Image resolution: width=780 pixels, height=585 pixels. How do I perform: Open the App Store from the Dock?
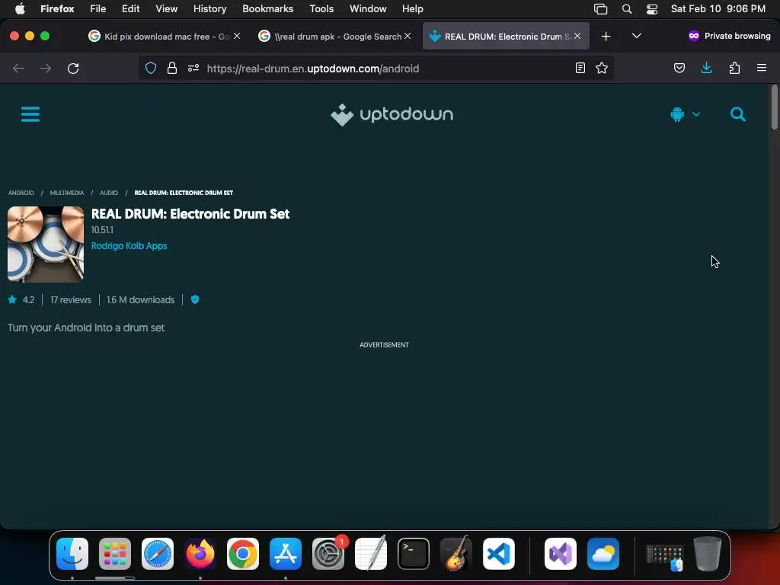[x=286, y=553]
